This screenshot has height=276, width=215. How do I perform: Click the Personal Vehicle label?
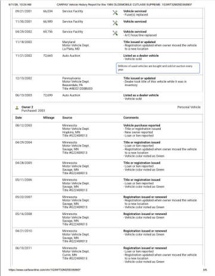[x=189, y=107]
